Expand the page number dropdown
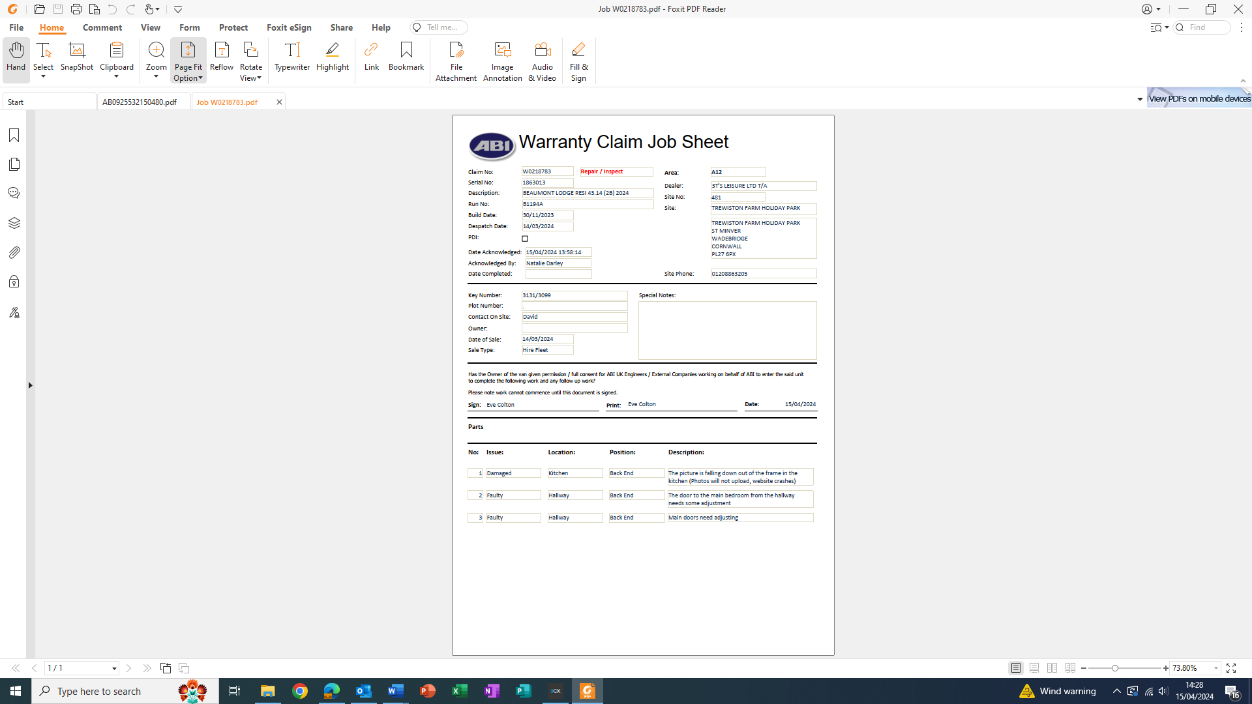 point(114,668)
